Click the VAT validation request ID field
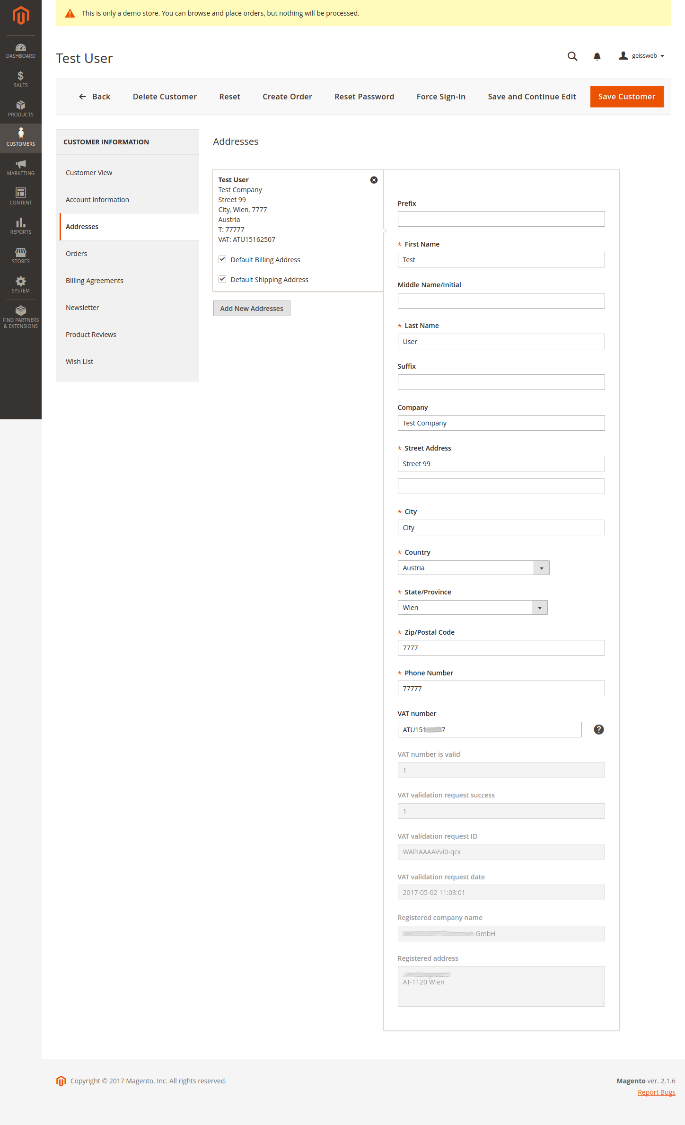 click(x=501, y=851)
